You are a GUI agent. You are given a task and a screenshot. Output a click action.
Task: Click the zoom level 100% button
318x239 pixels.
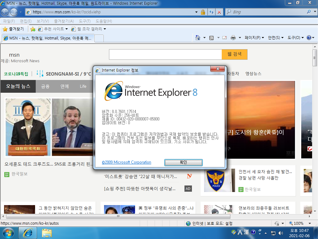click(296, 223)
